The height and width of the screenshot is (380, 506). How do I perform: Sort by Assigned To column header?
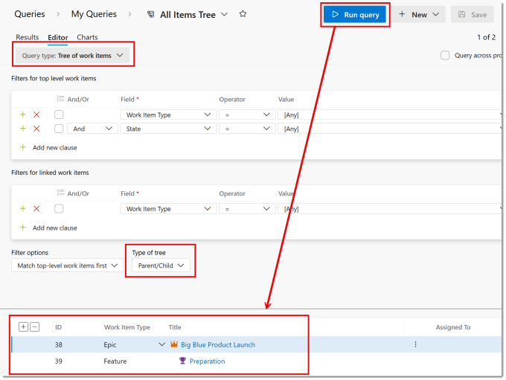pos(453,327)
